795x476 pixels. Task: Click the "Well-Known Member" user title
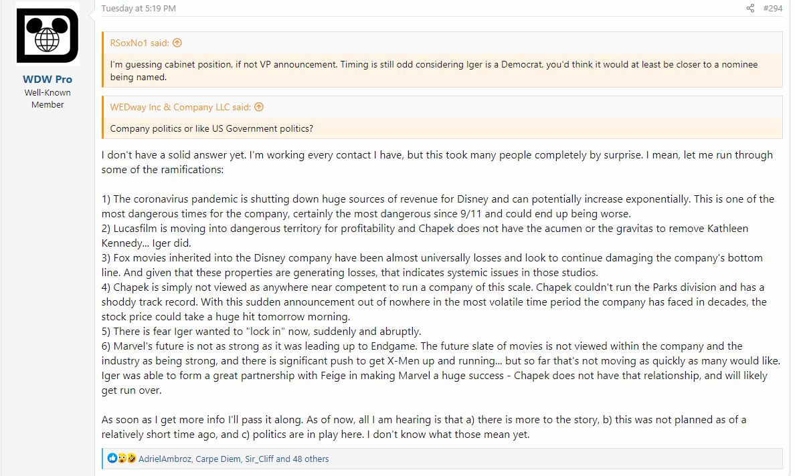[x=48, y=98]
